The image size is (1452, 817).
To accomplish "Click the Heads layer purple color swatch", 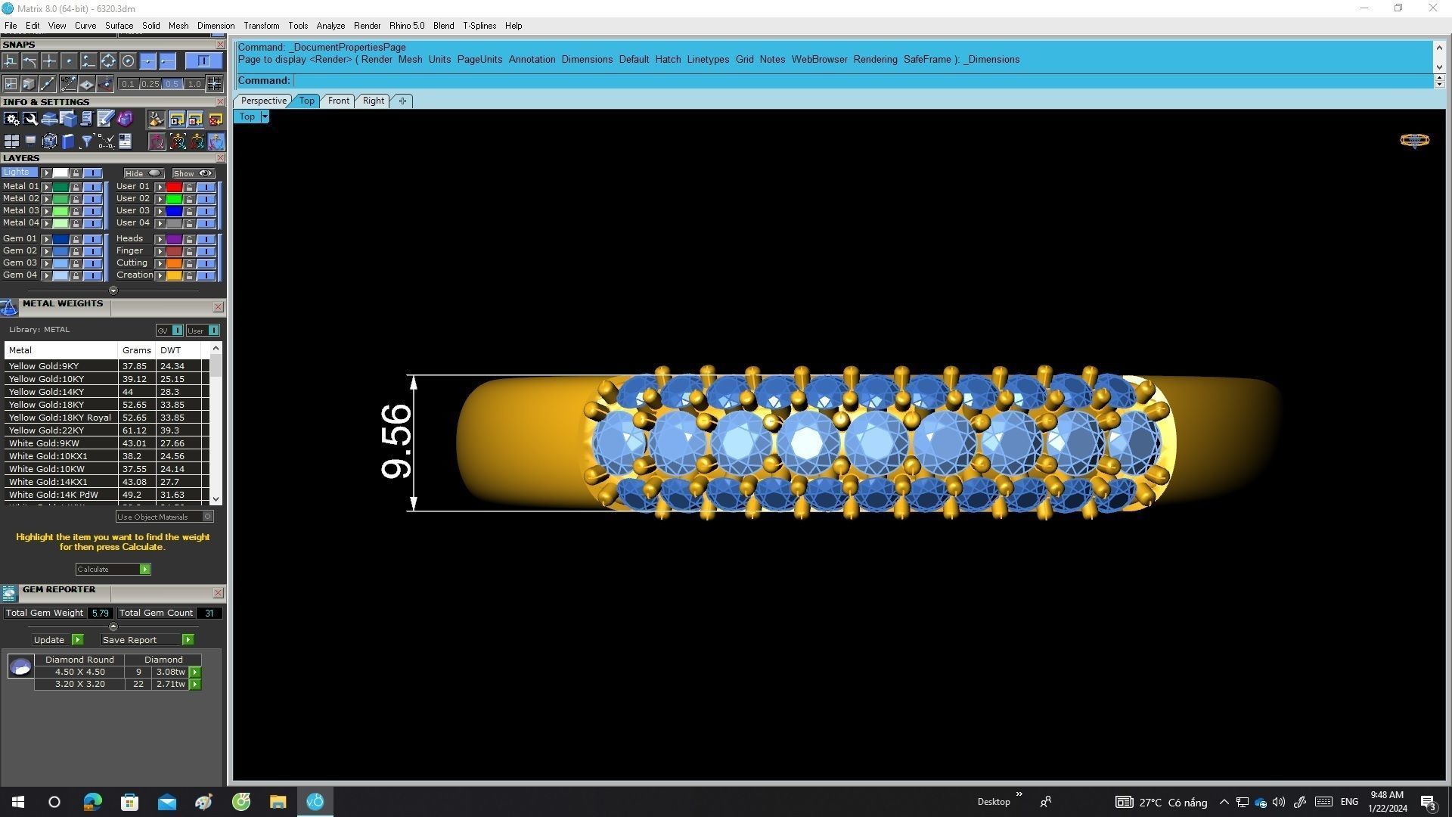I will (174, 239).
